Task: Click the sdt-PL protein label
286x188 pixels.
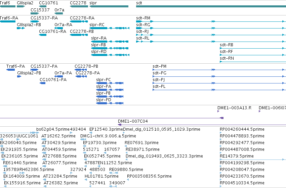Action: coord(159,86)
